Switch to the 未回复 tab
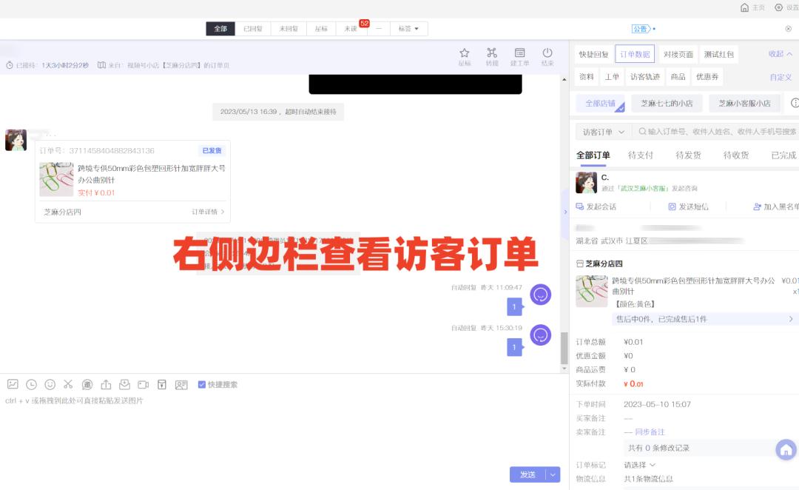 [287, 28]
